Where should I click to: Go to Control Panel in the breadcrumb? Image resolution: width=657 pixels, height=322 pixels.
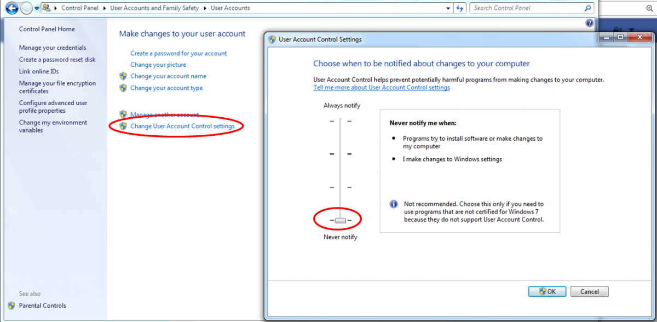(79, 8)
